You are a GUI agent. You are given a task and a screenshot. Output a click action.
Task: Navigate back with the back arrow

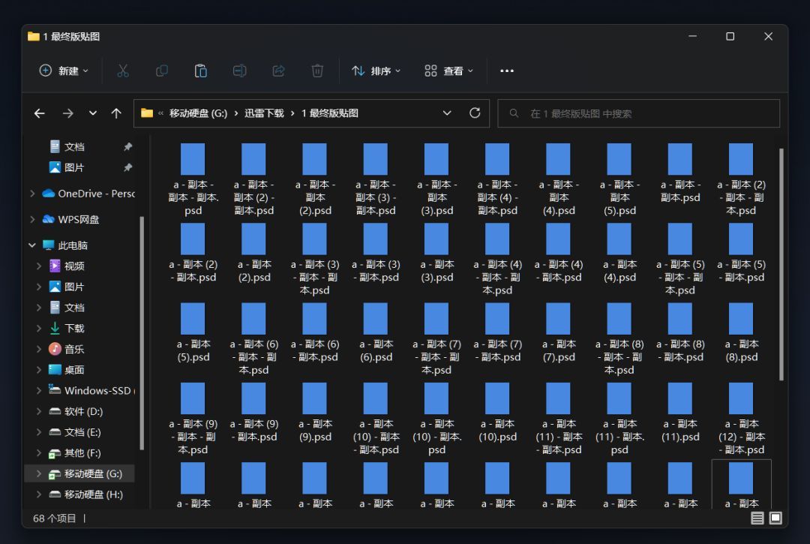pyautogui.click(x=39, y=113)
